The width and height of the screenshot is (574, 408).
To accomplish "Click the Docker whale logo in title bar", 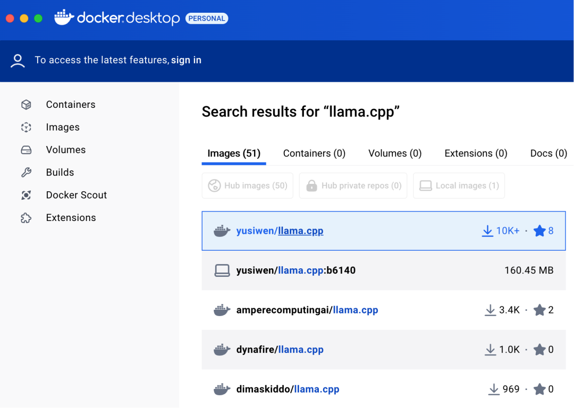I will [64, 17].
